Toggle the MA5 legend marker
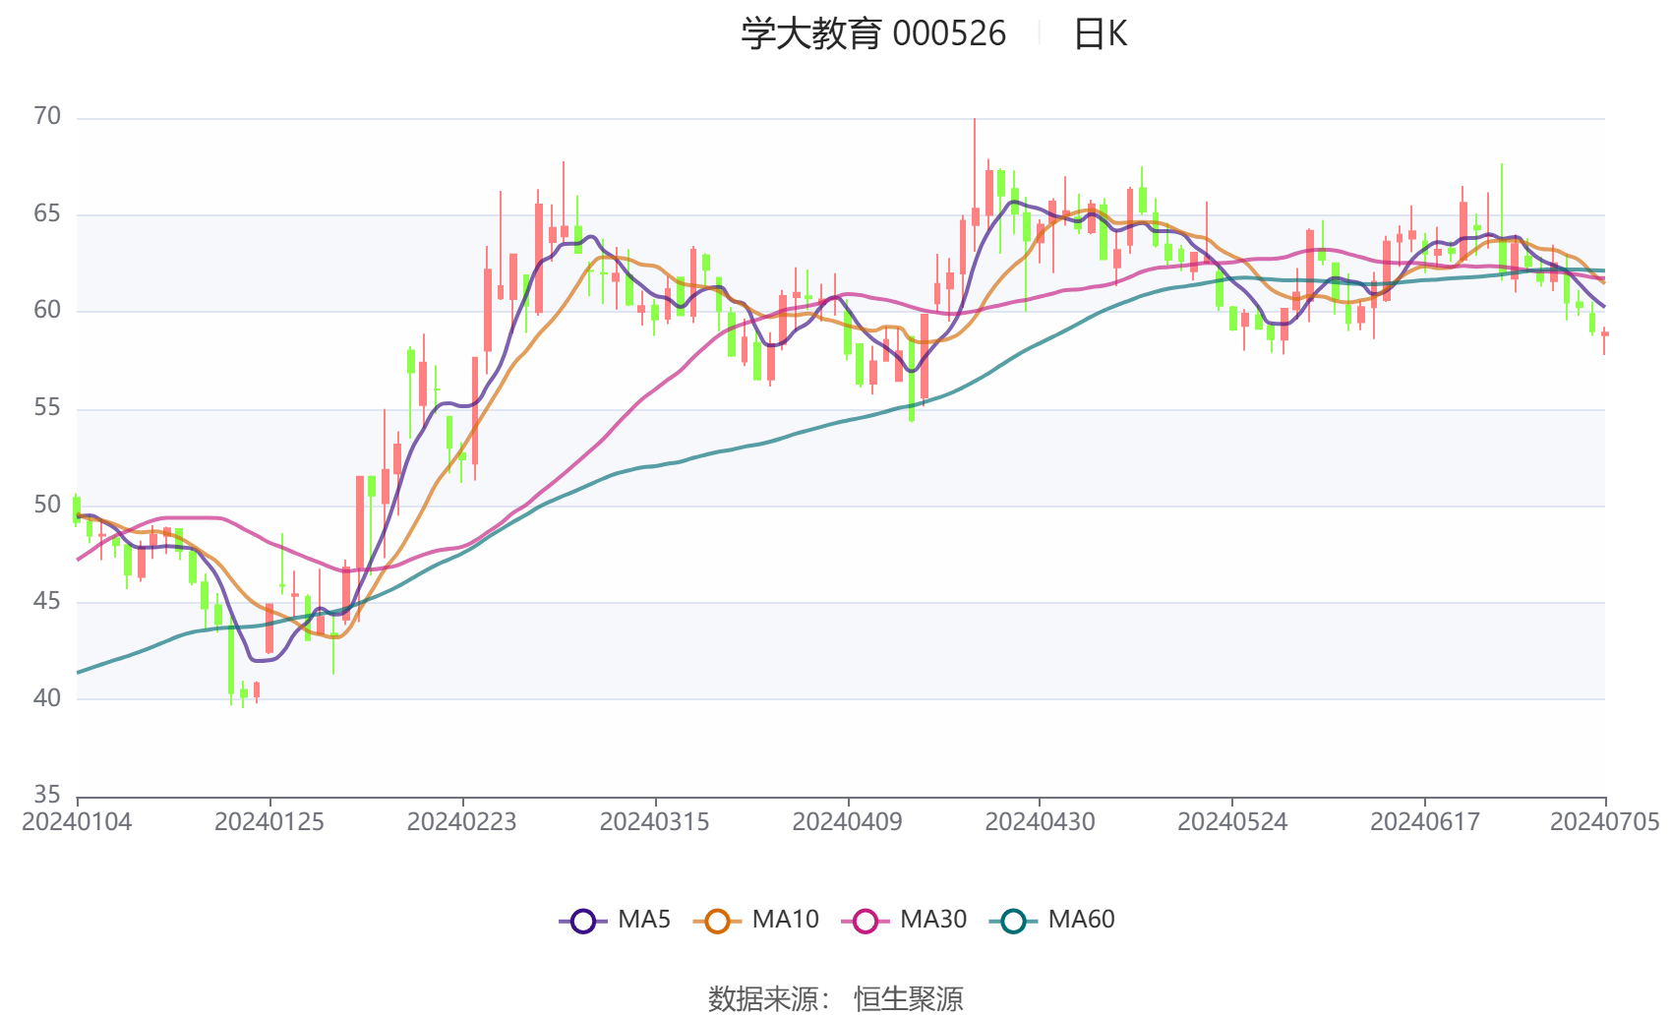This screenshot has width=1672, height=1017. 583,921
